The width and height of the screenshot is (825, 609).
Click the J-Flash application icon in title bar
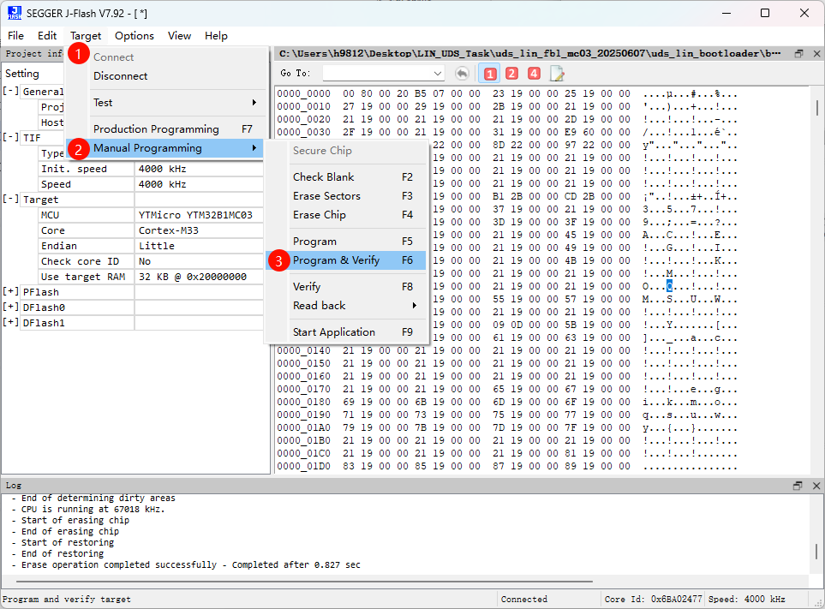[x=15, y=13]
